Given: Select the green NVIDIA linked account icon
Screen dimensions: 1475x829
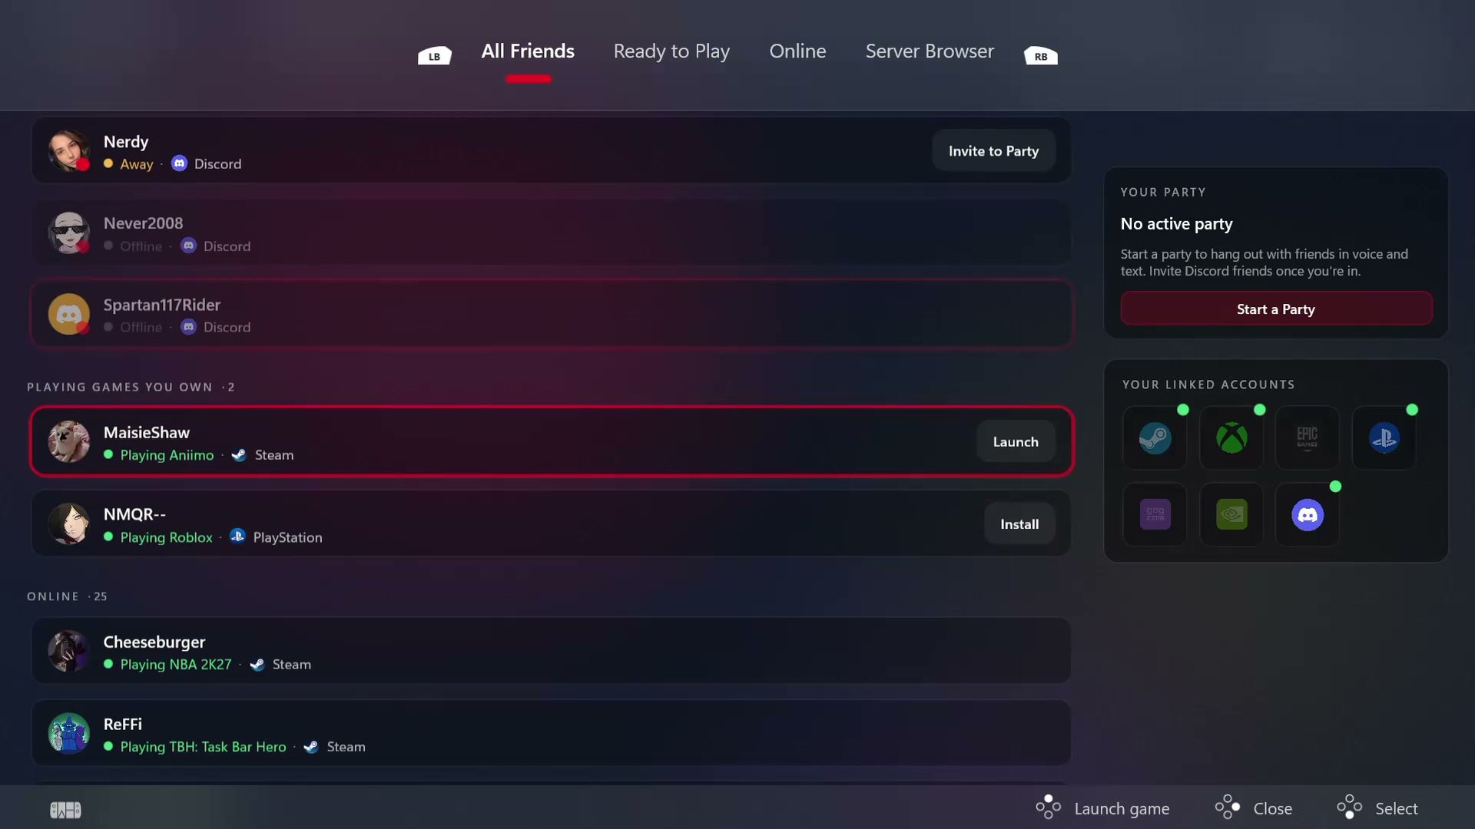Looking at the screenshot, I should click(1231, 514).
